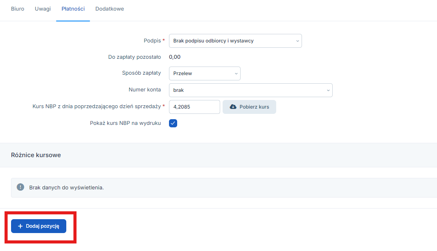Click the Sposób zapłaty label
The width and height of the screenshot is (437, 251).
[141, 73]
